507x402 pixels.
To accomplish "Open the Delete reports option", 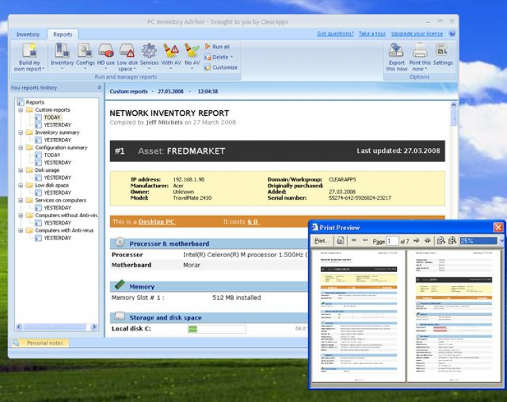I will pyautogui.click(x=218, y=57).
